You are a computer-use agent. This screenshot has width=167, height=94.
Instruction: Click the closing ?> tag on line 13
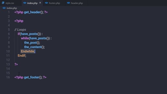coord(16,64)
